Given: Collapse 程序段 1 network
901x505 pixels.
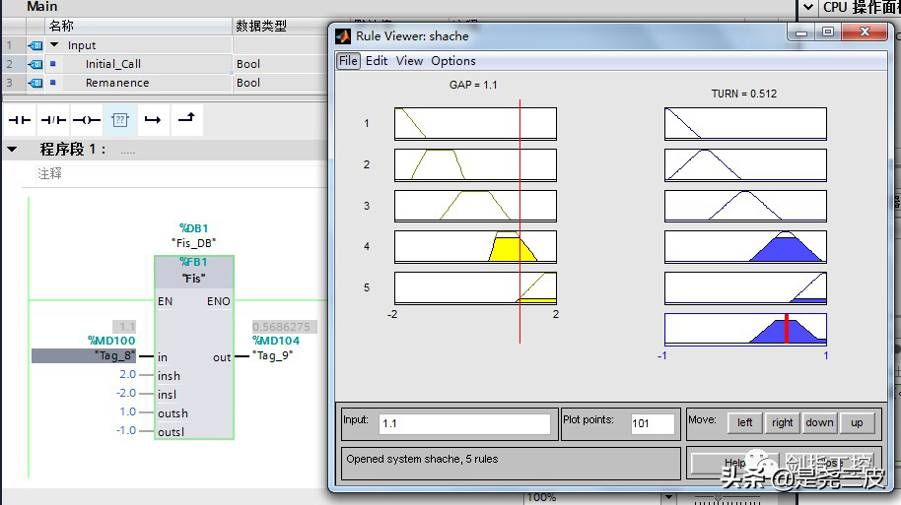Looking at the screenshot, I should pos(12,150).
